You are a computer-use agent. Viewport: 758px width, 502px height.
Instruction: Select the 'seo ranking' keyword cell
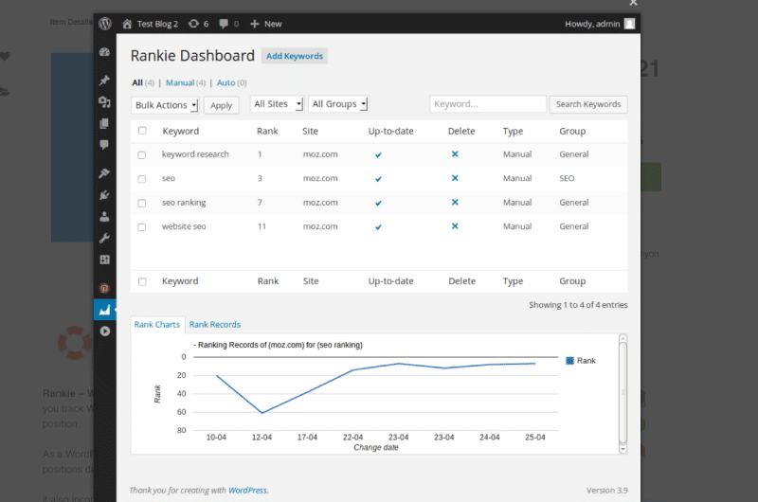point(184,203)
